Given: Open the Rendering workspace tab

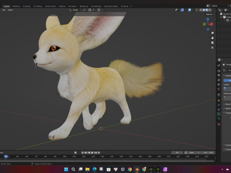Looking at the screenshot, I should coord(84,6).
